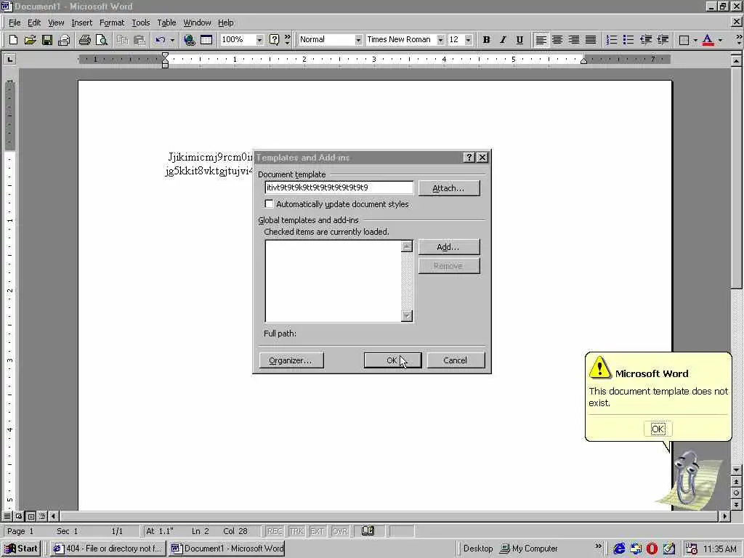Click the tab alignment selector at ruler corner
This screenshot has height=558, width=744.
9,60
